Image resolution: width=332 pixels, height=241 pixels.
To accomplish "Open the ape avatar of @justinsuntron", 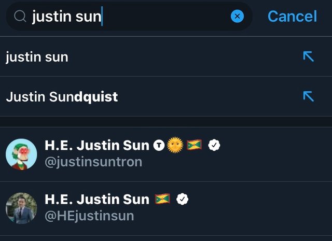I will [x=21, y=154].
